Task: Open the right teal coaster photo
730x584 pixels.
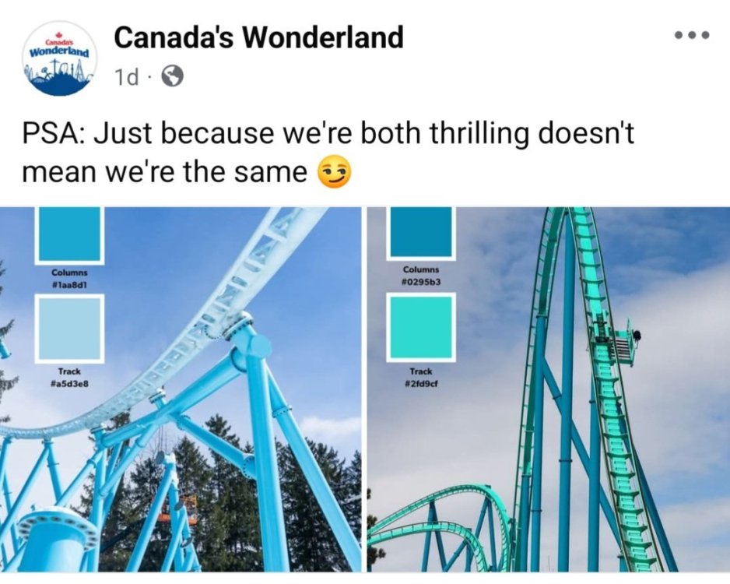Action: click(549, 389)
